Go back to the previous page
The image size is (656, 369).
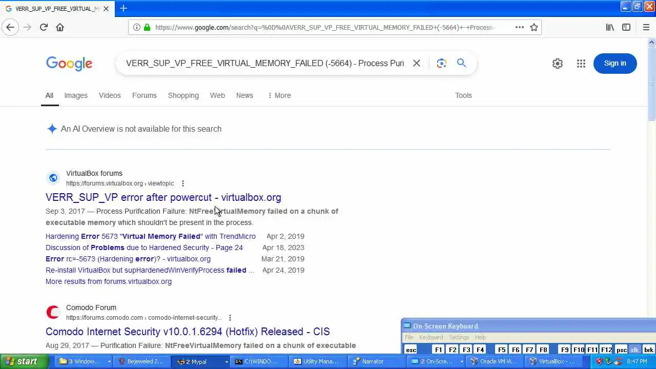pyautogui.click(x=10, y=27)
